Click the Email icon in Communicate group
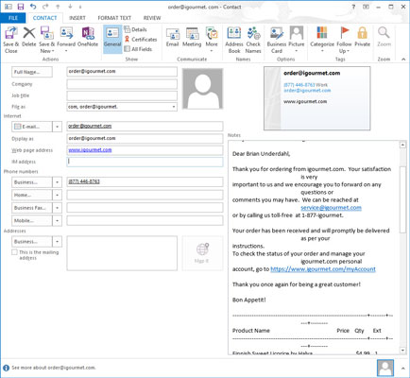Image resolution: width=410 pixels, height=378 pixels. pos(172,37)
